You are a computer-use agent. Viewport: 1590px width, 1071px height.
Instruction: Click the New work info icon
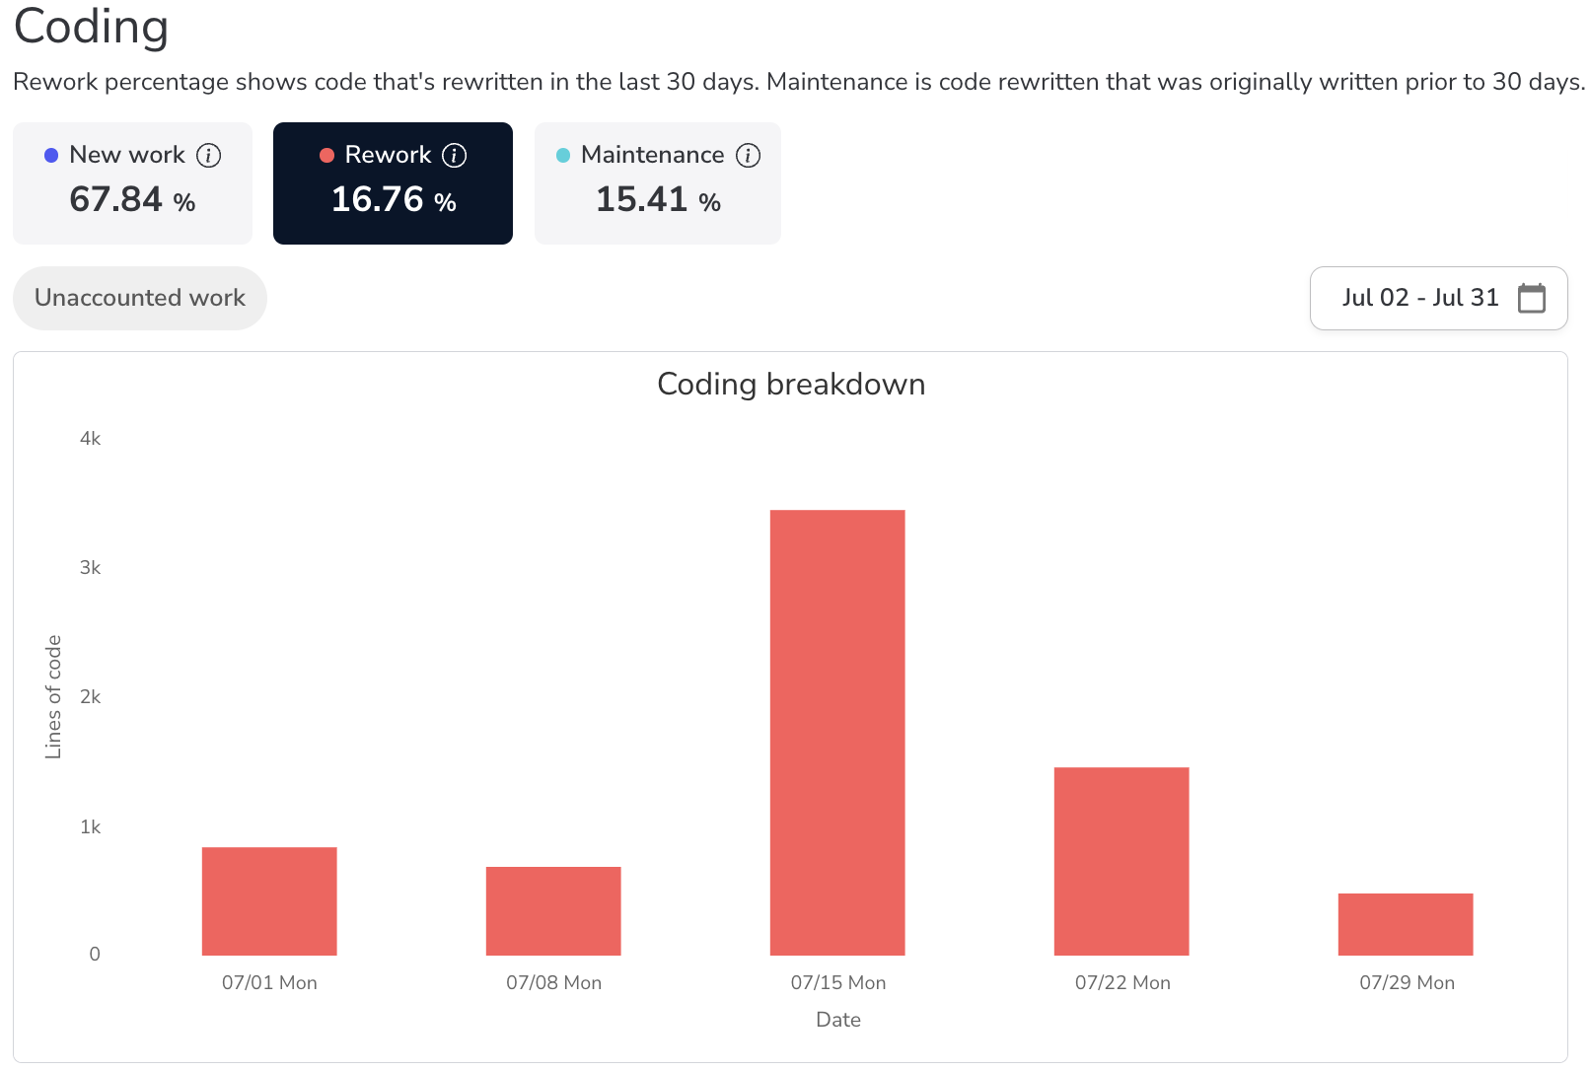[208, 155]
